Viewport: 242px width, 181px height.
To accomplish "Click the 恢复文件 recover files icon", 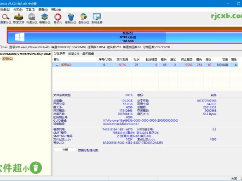I will tap(19, 17).
